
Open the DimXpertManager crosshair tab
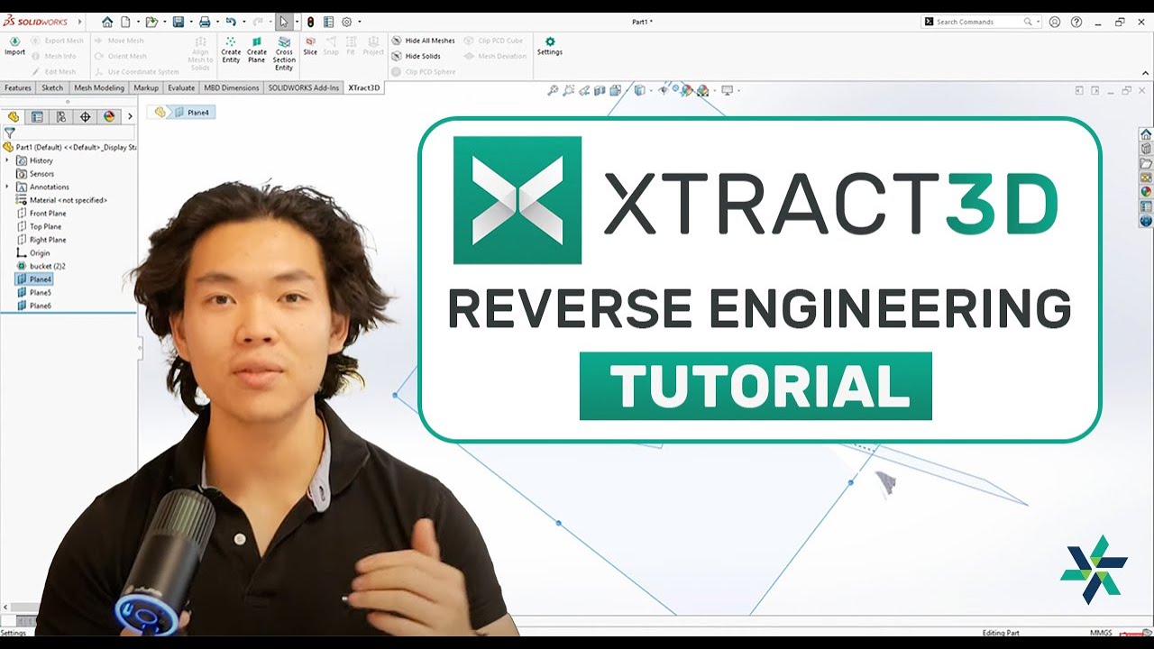click(86, 116)
